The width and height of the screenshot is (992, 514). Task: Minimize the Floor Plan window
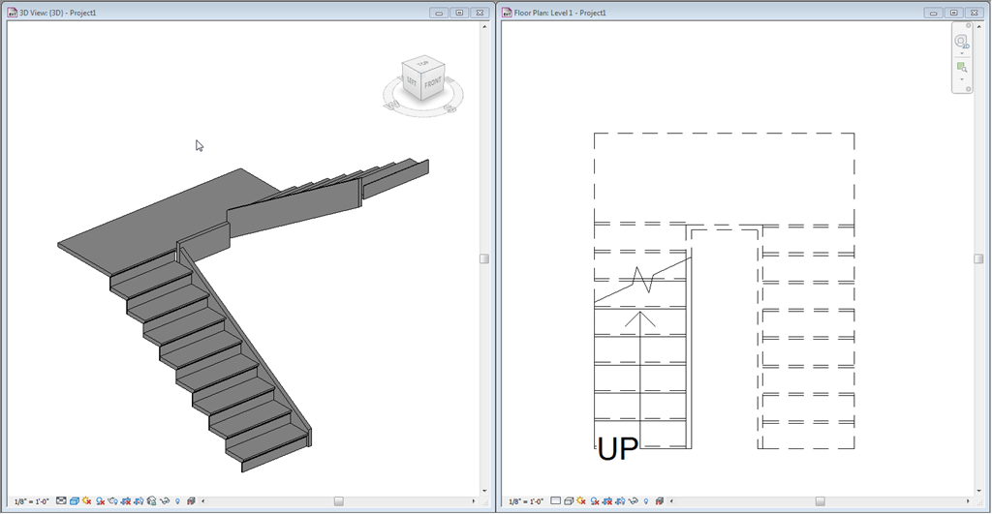pos(933,13)
